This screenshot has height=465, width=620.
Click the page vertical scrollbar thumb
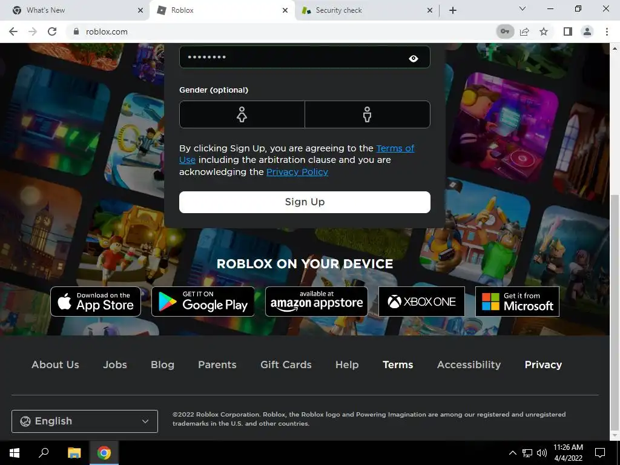tap(615, 312)
